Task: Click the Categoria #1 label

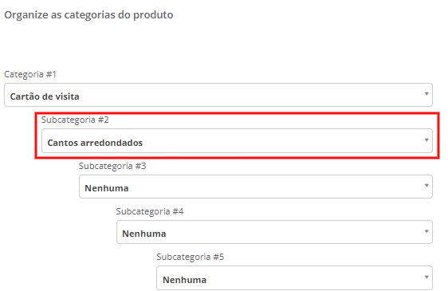Action: [x=30, y=74]
